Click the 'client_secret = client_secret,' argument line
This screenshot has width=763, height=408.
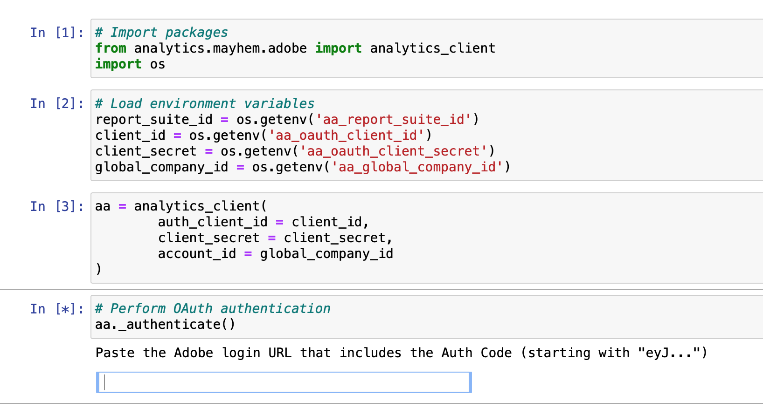(275, 238)
